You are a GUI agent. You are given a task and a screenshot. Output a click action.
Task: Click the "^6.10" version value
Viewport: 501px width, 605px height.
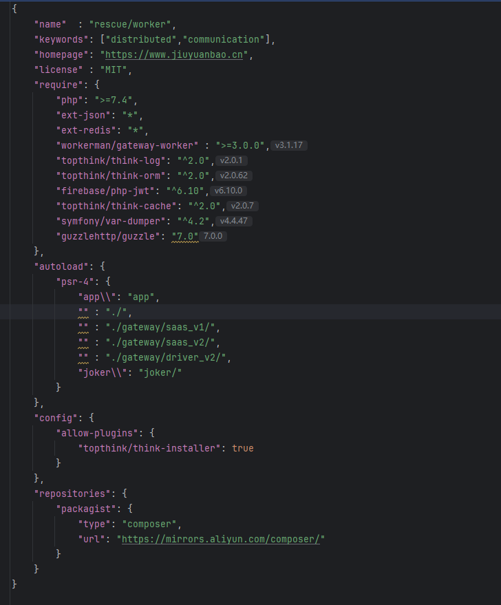click(185, 191)
